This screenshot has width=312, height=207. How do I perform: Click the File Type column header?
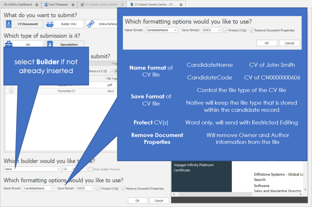point(112,78)
